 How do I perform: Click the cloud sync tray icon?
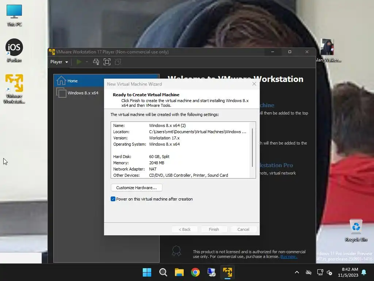coord(309,272)
